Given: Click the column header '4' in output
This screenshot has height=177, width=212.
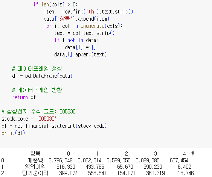Looking at the screenshot, I should 185,154.
